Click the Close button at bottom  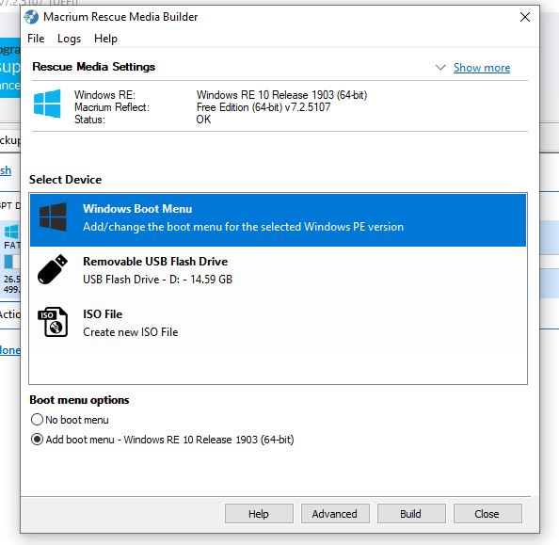click(487, 514)
